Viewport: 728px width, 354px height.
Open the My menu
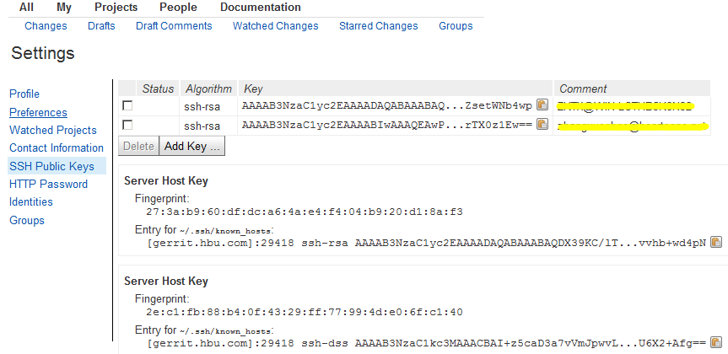coord(64,8)
